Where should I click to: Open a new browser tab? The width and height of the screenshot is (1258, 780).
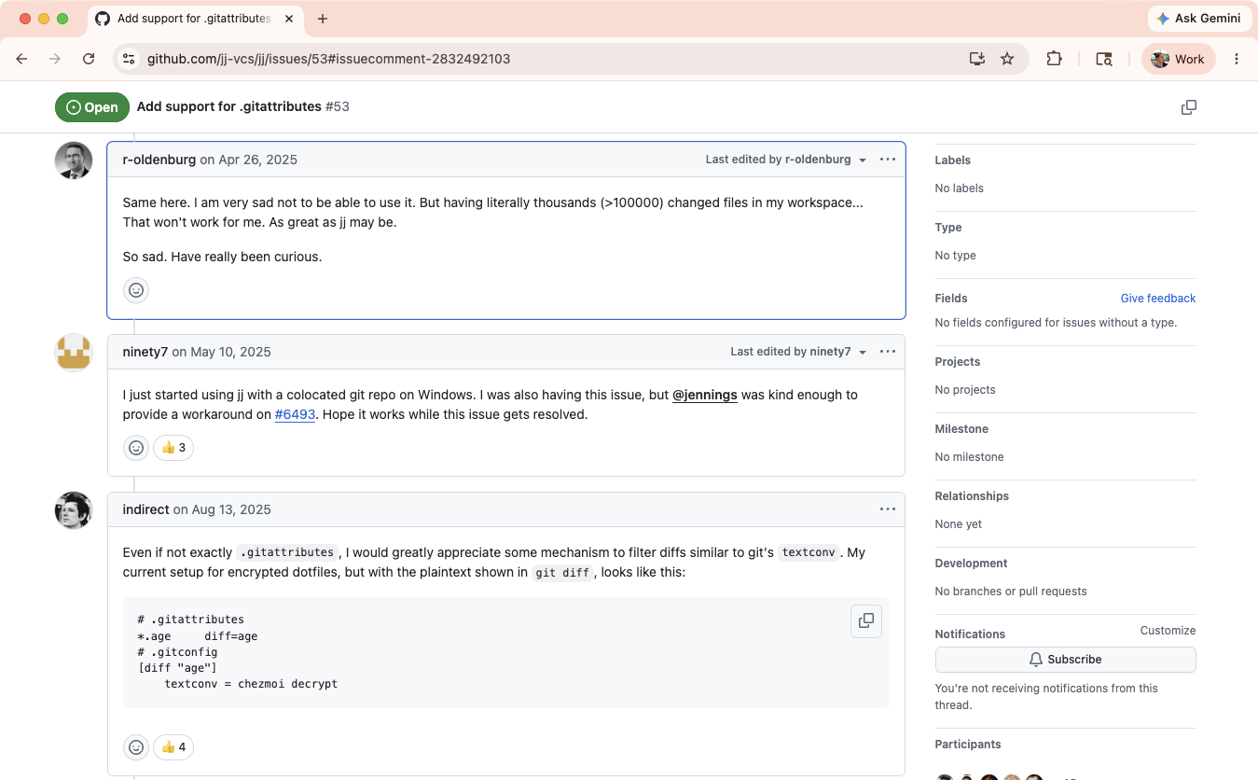pyautogui.click(x=323, y=19)
